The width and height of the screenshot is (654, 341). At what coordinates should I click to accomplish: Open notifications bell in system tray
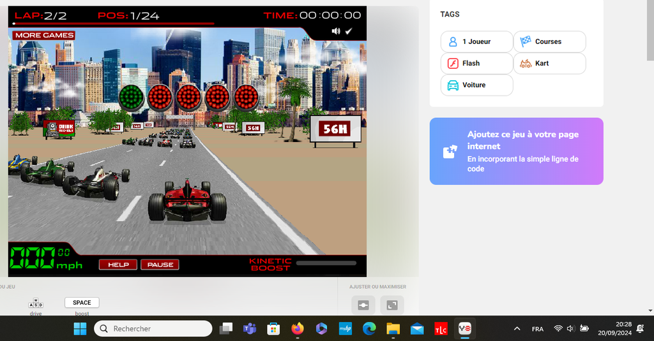(640, 328)
